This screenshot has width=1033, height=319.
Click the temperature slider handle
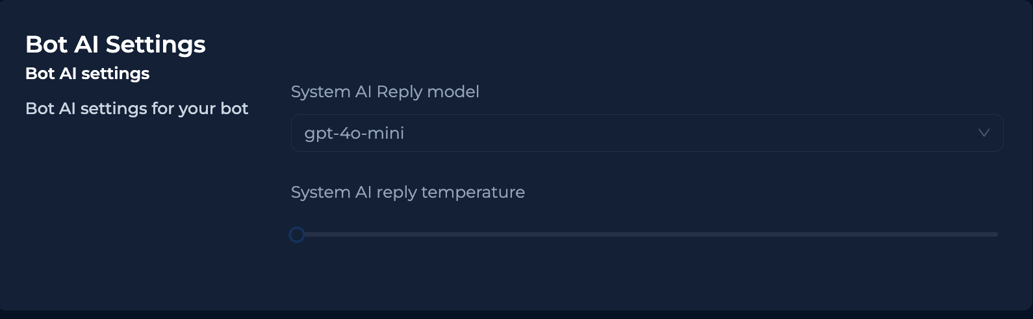(297, 235)
